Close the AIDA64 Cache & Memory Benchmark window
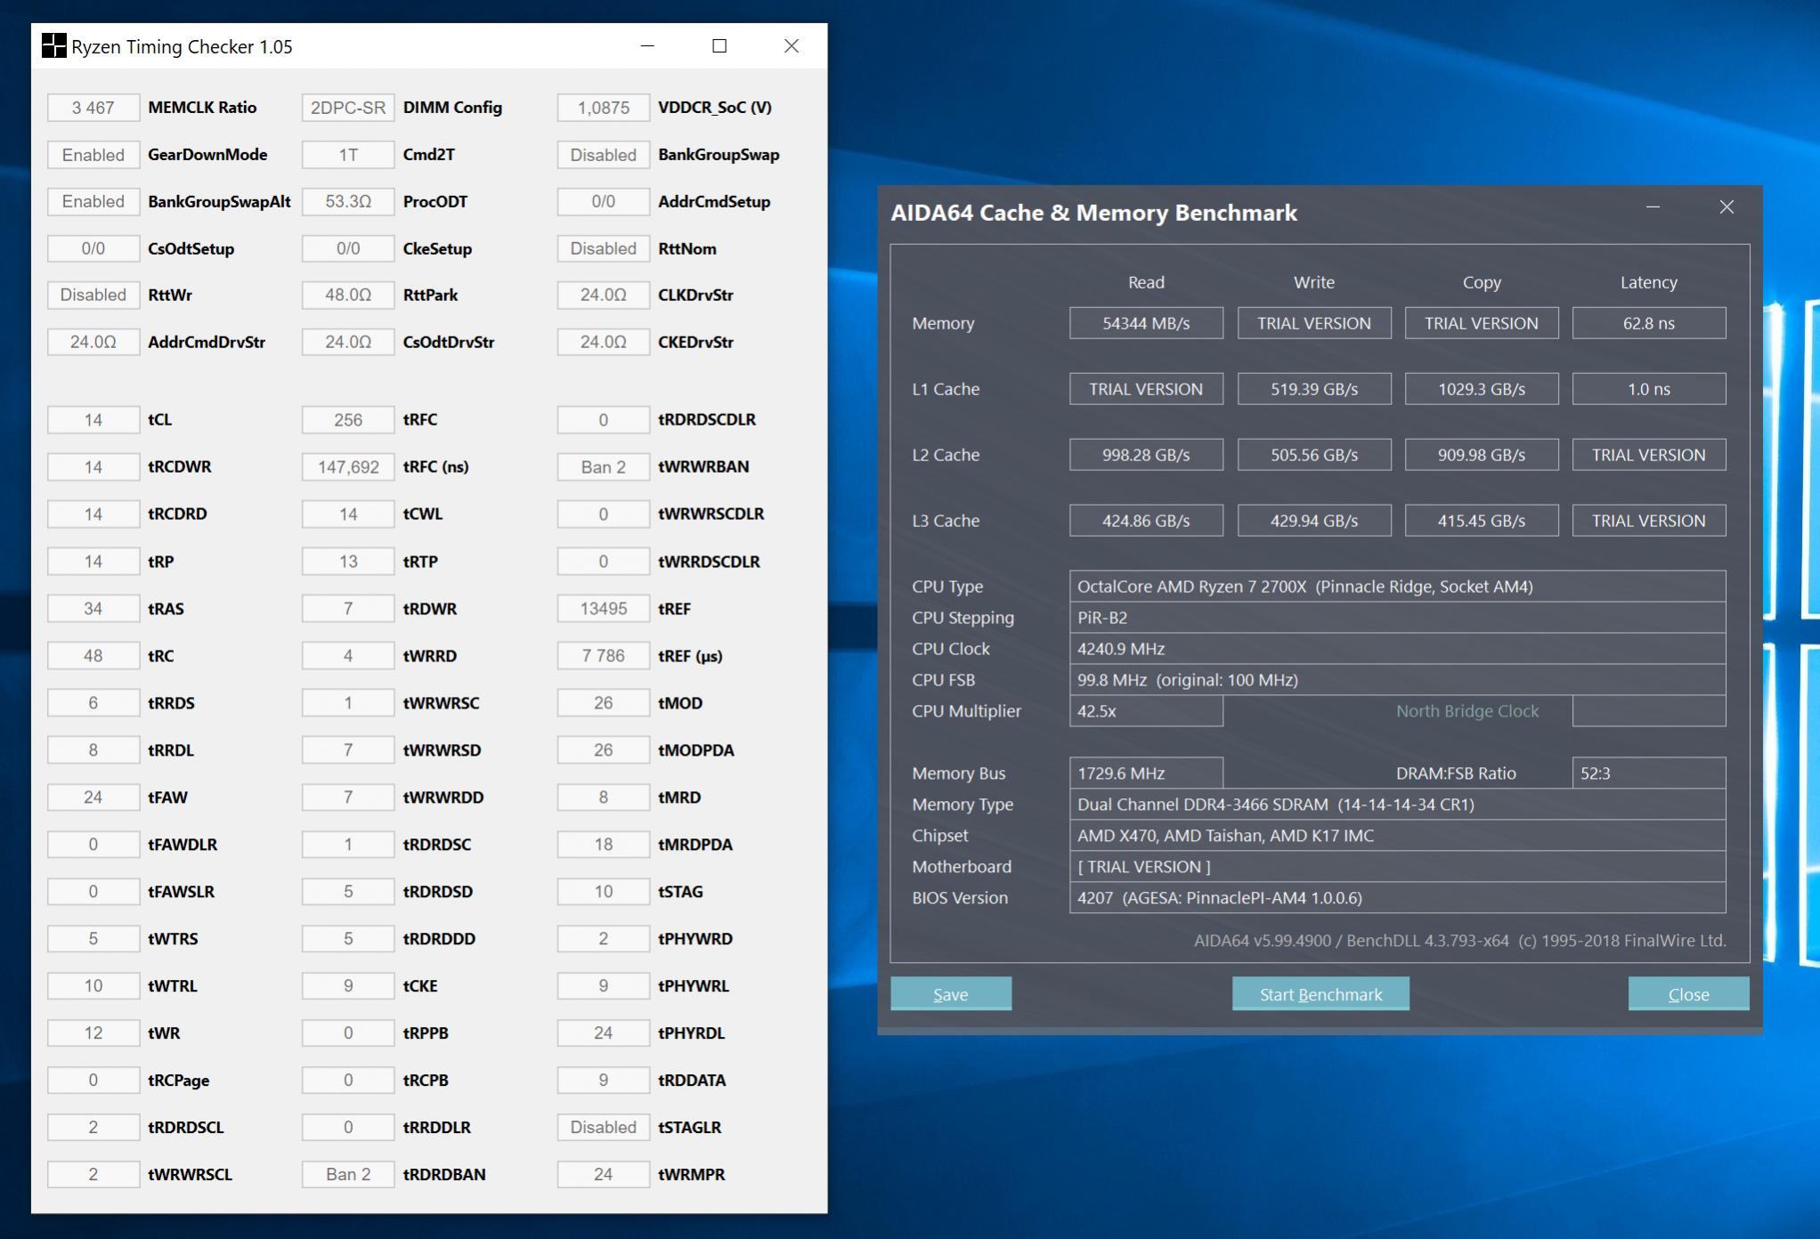This screenshot has width=1820, height=1239. click(x=1726, y=207)
